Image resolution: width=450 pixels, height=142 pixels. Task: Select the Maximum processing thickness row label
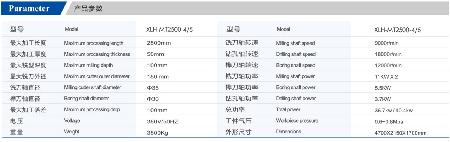pos(97,54)
